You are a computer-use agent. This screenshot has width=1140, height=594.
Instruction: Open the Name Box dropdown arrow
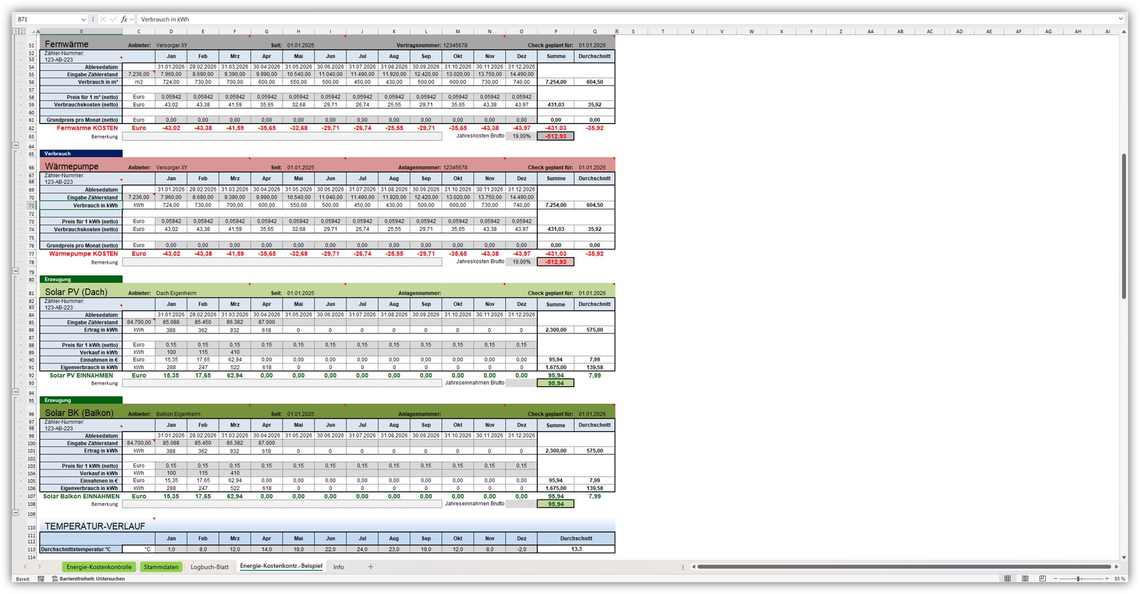[83, 20]
